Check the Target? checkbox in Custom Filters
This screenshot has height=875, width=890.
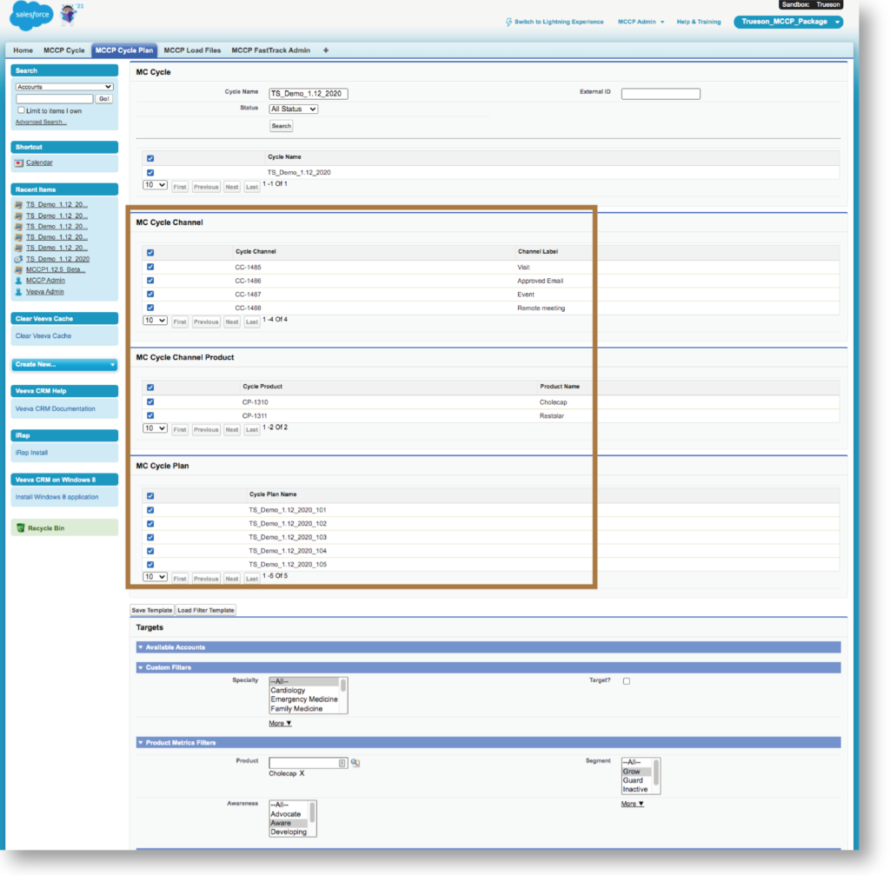click(627, 681)
